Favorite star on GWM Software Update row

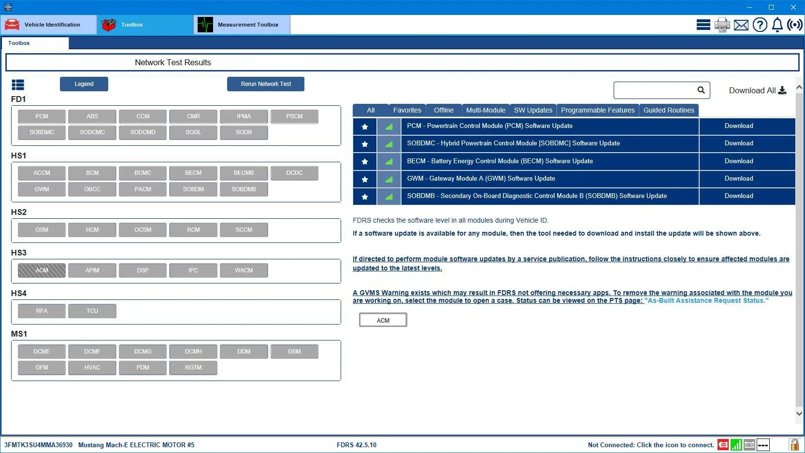tap(365, 179)
